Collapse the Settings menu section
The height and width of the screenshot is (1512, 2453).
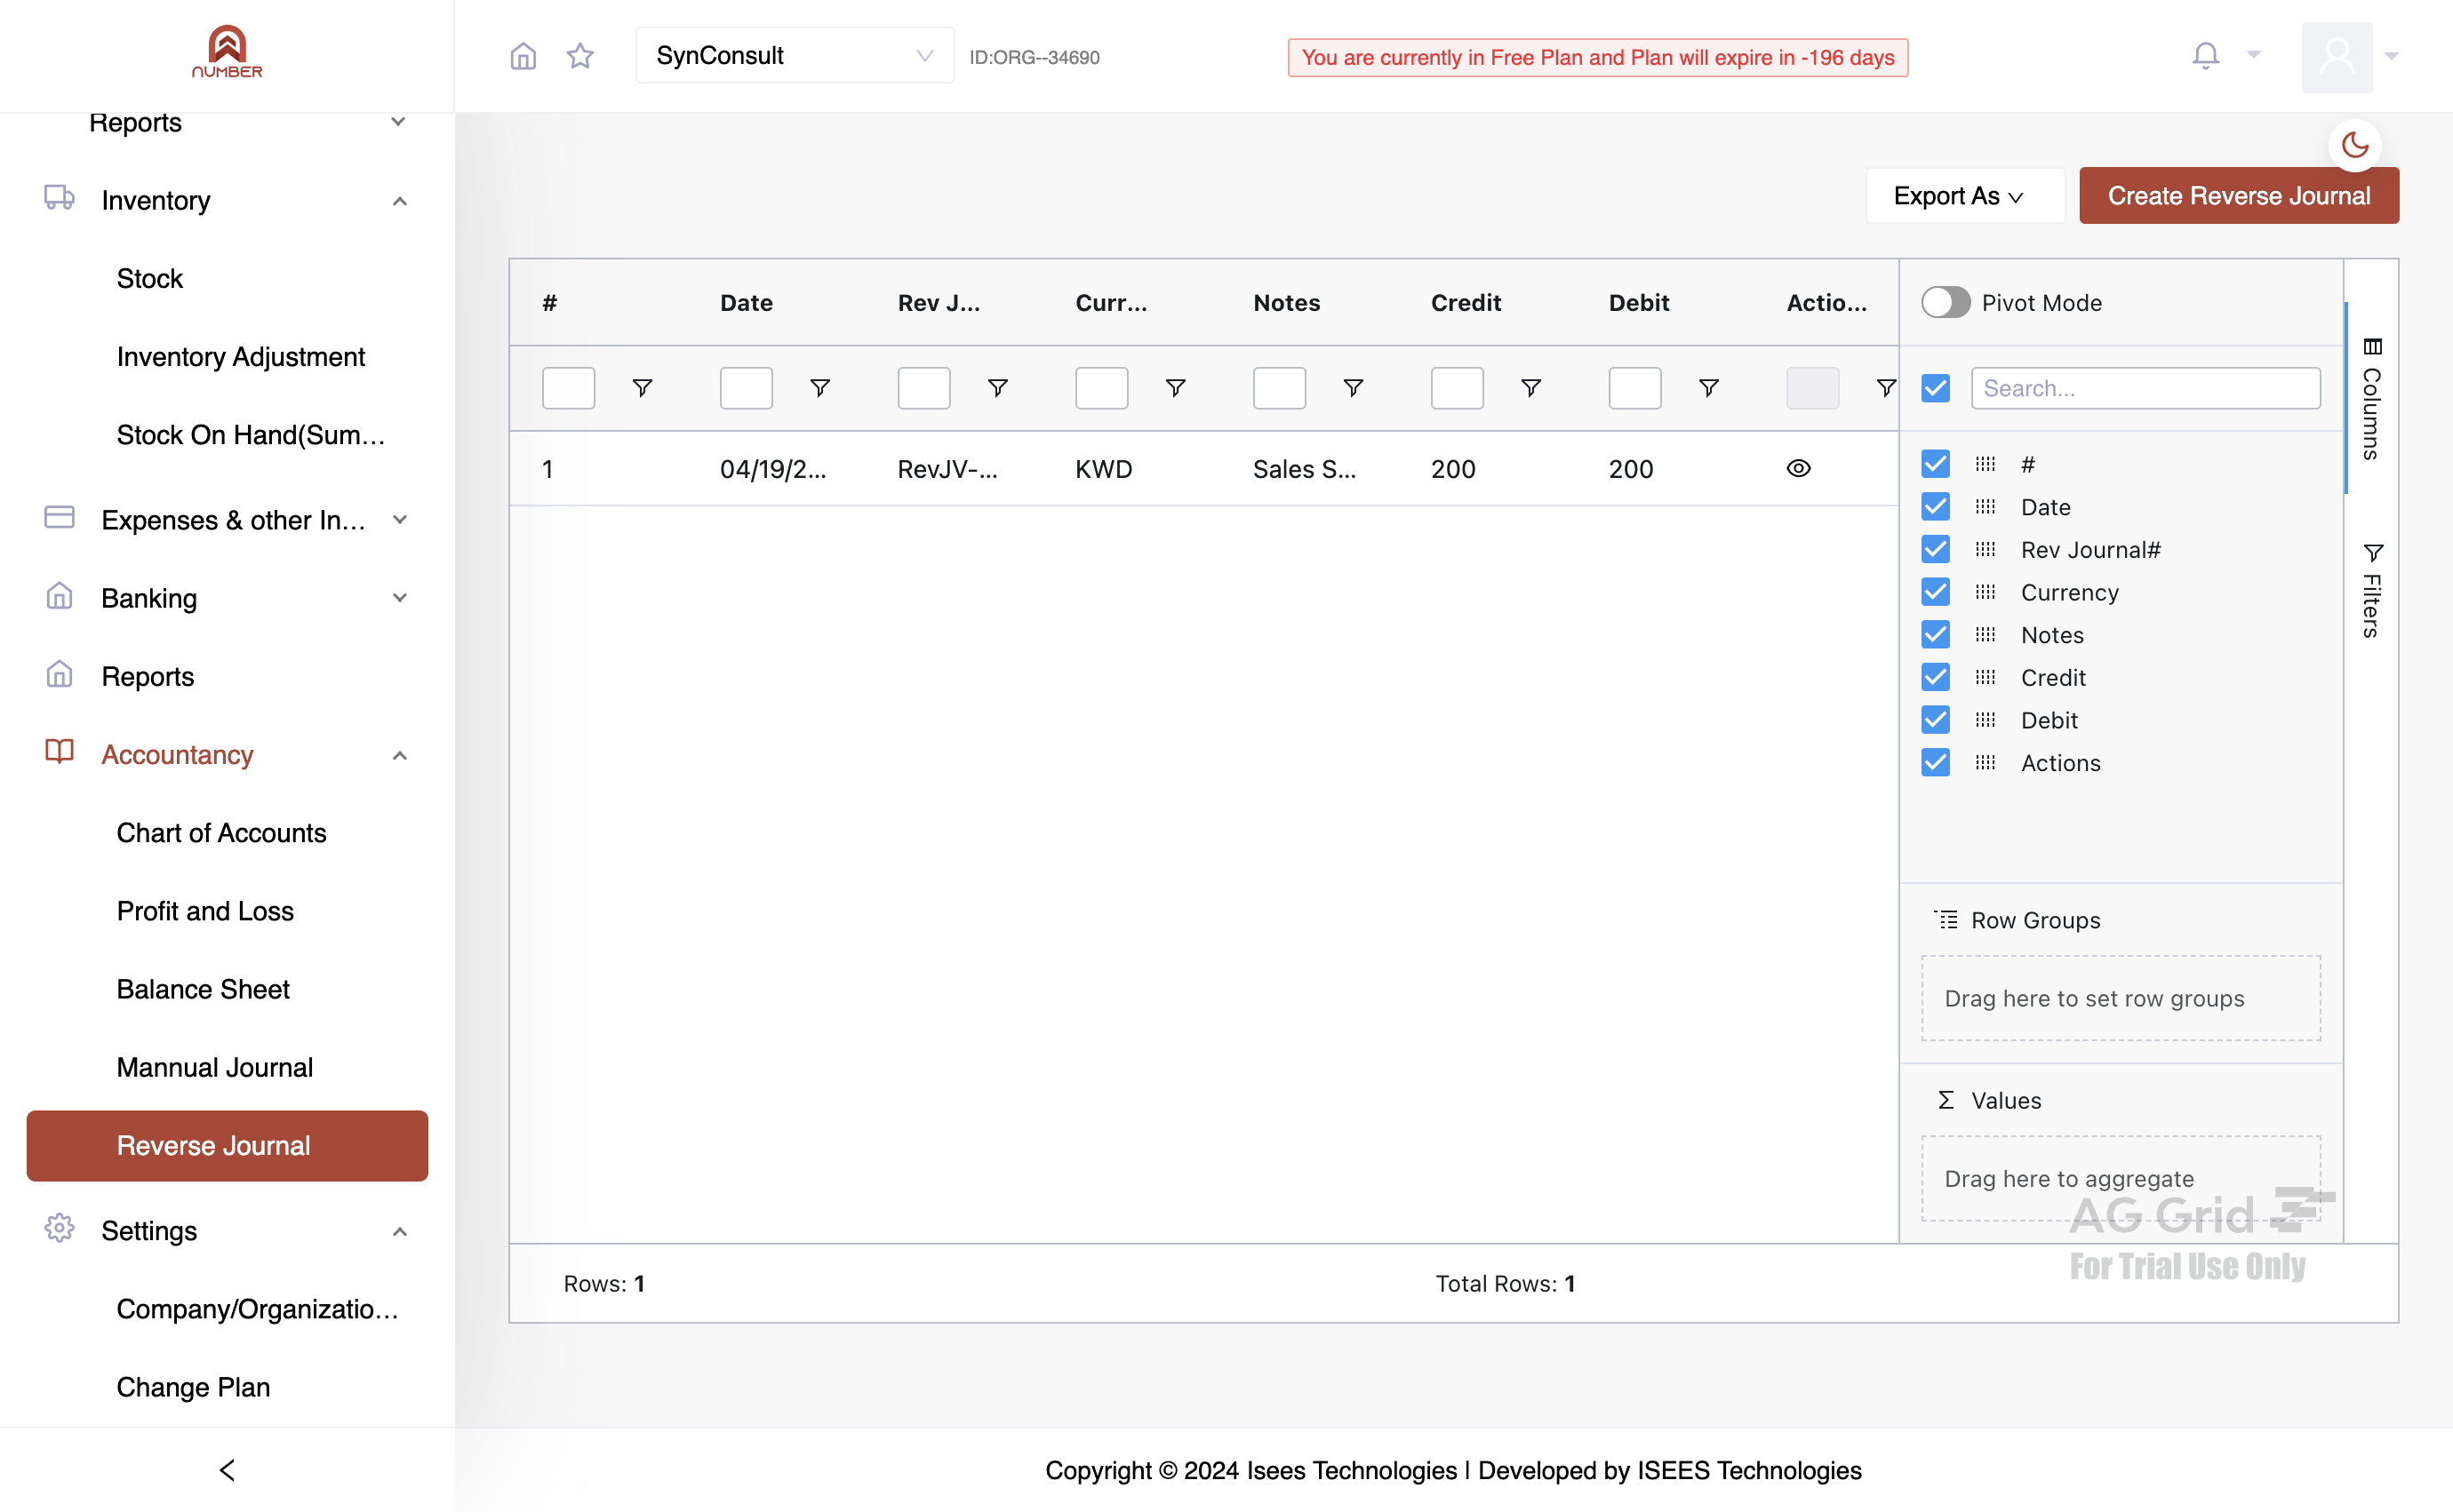(399, 1231)
